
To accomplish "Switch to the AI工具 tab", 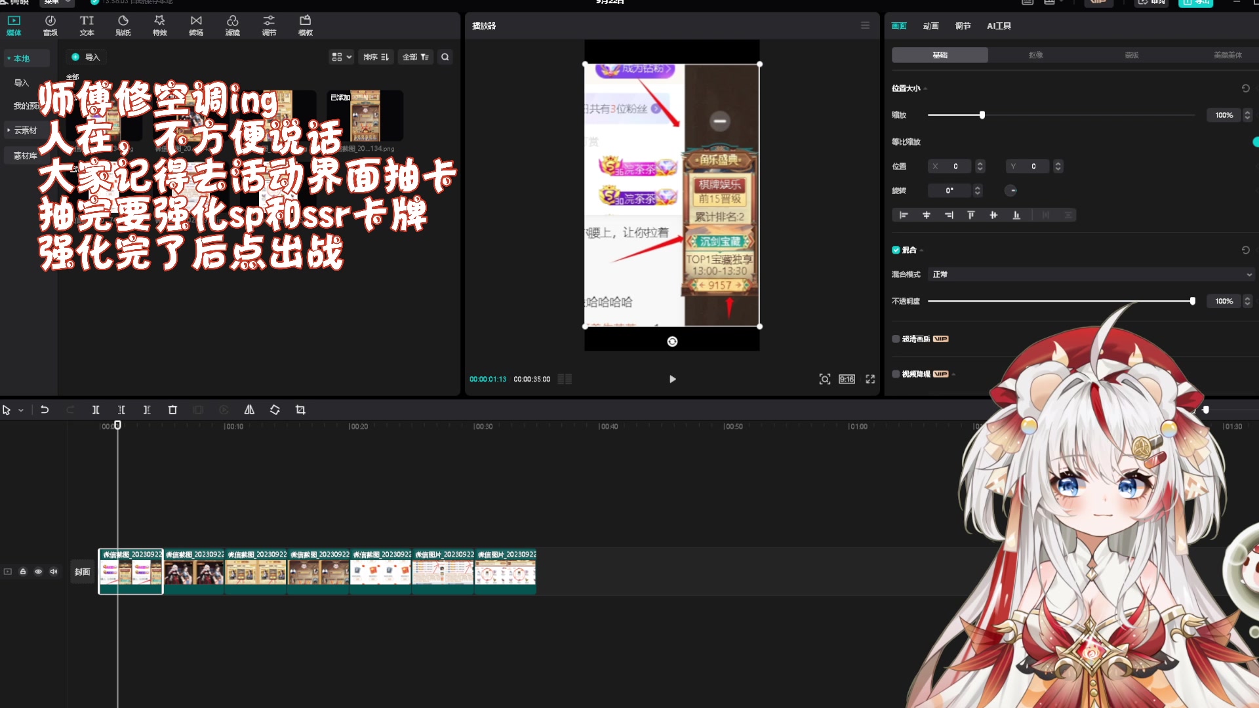I will (x=999, y=26).
